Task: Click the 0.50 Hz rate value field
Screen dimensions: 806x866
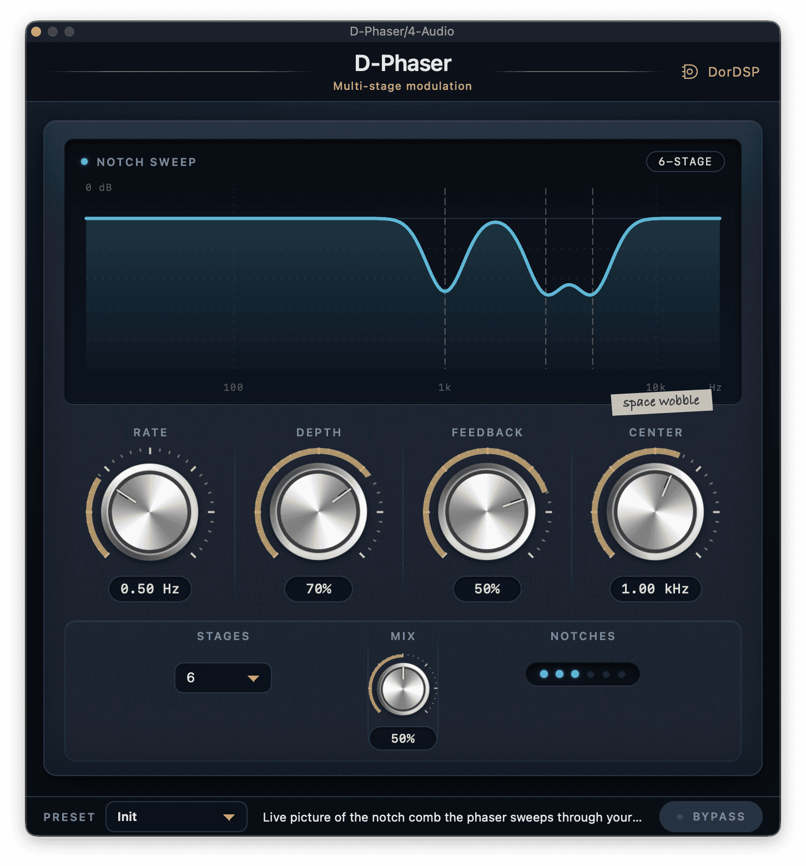Action: [x=150, y=589]
